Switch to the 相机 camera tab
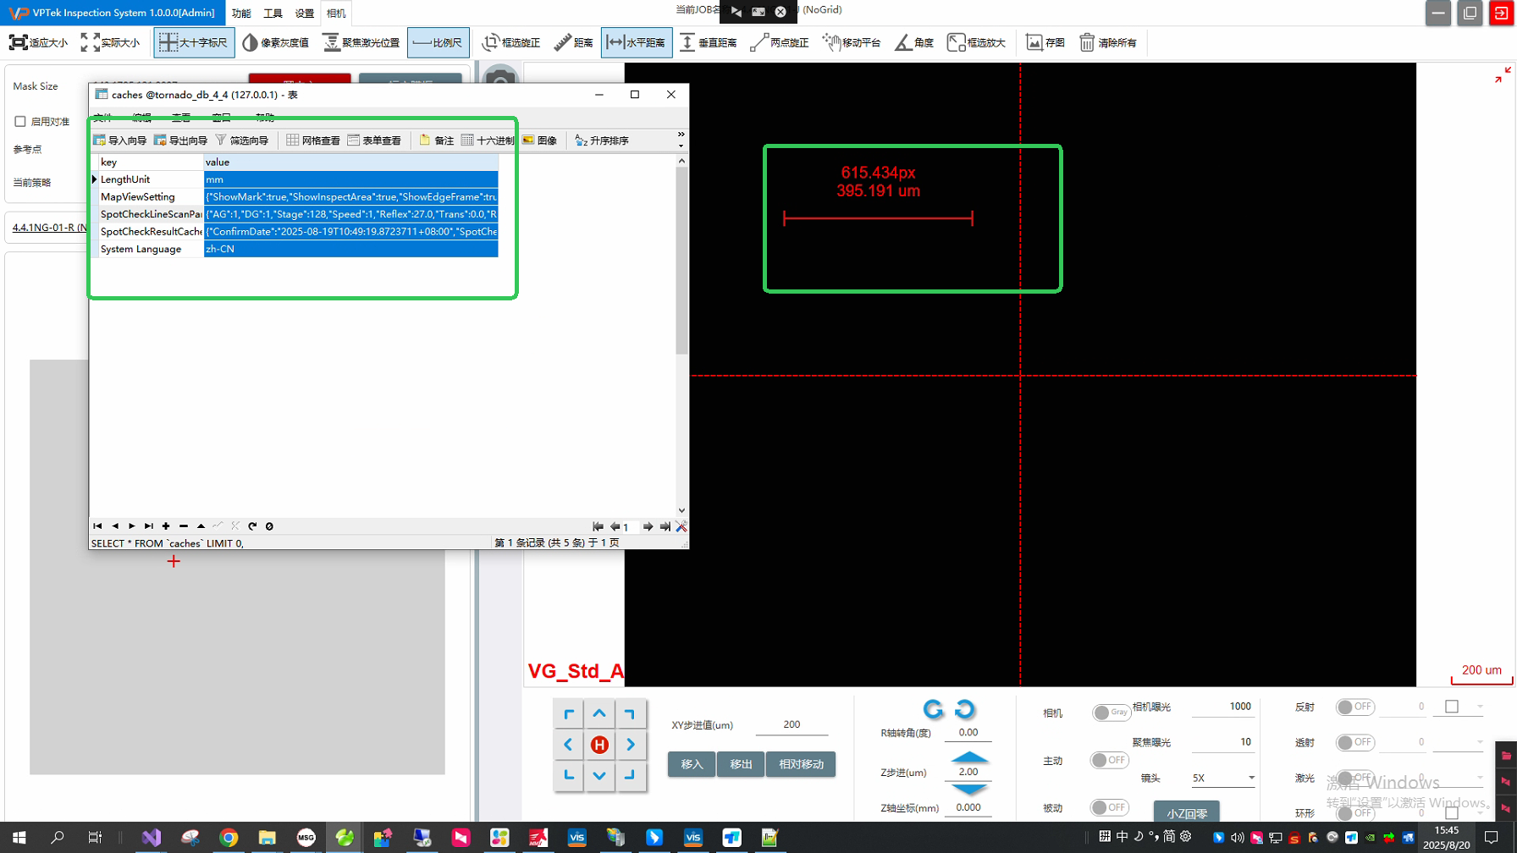 click(x=336, y=14)
